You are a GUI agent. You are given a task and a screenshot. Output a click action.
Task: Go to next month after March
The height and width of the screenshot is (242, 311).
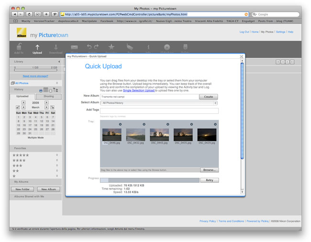(x=46, y=107)
